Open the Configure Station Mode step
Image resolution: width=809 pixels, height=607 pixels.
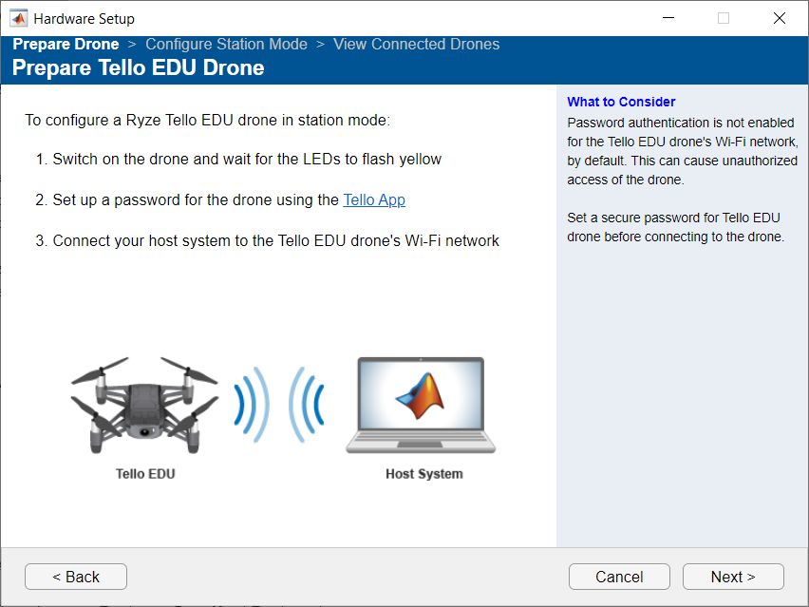pos(226,44)
